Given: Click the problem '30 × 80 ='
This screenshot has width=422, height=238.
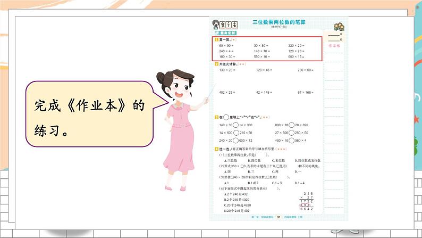Looking at the screenshot, I should coord(261,46).
